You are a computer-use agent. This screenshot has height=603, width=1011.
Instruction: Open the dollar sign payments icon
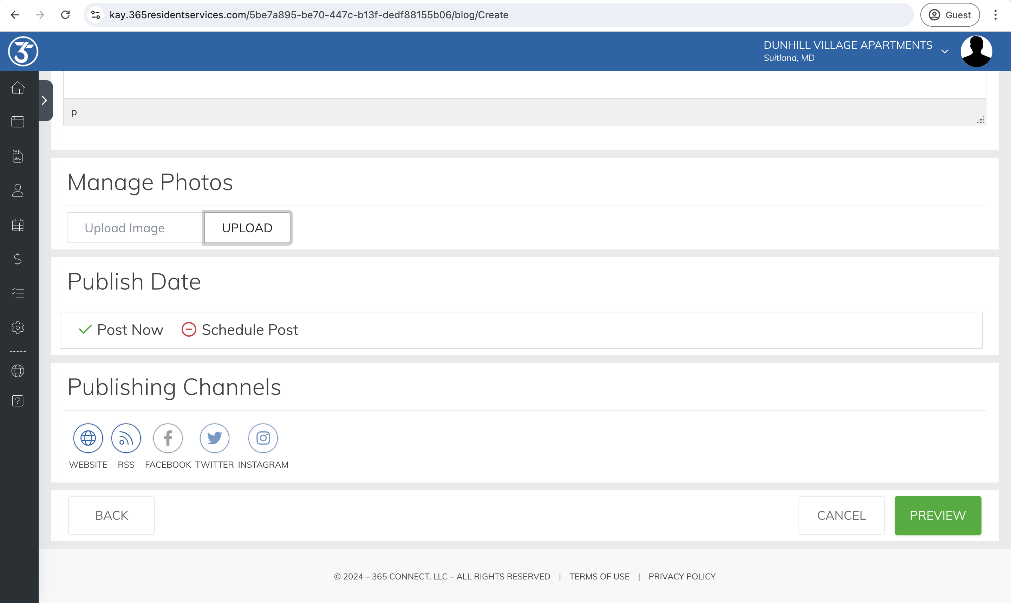pyautogui.click(x=18, y=259)
